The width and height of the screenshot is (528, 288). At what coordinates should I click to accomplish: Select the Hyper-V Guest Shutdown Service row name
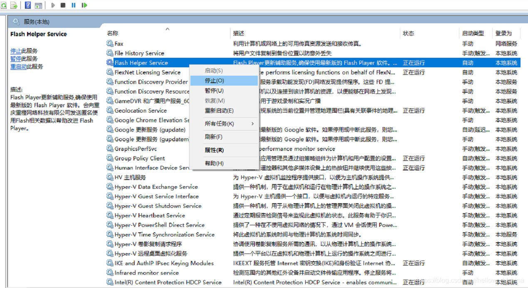pos(158,206)
